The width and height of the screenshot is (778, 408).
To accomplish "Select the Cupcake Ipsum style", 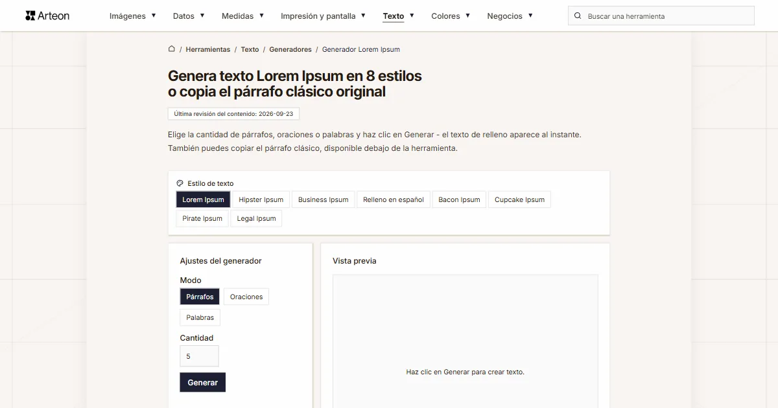I will pyautogui.click(x=519, y=199).
